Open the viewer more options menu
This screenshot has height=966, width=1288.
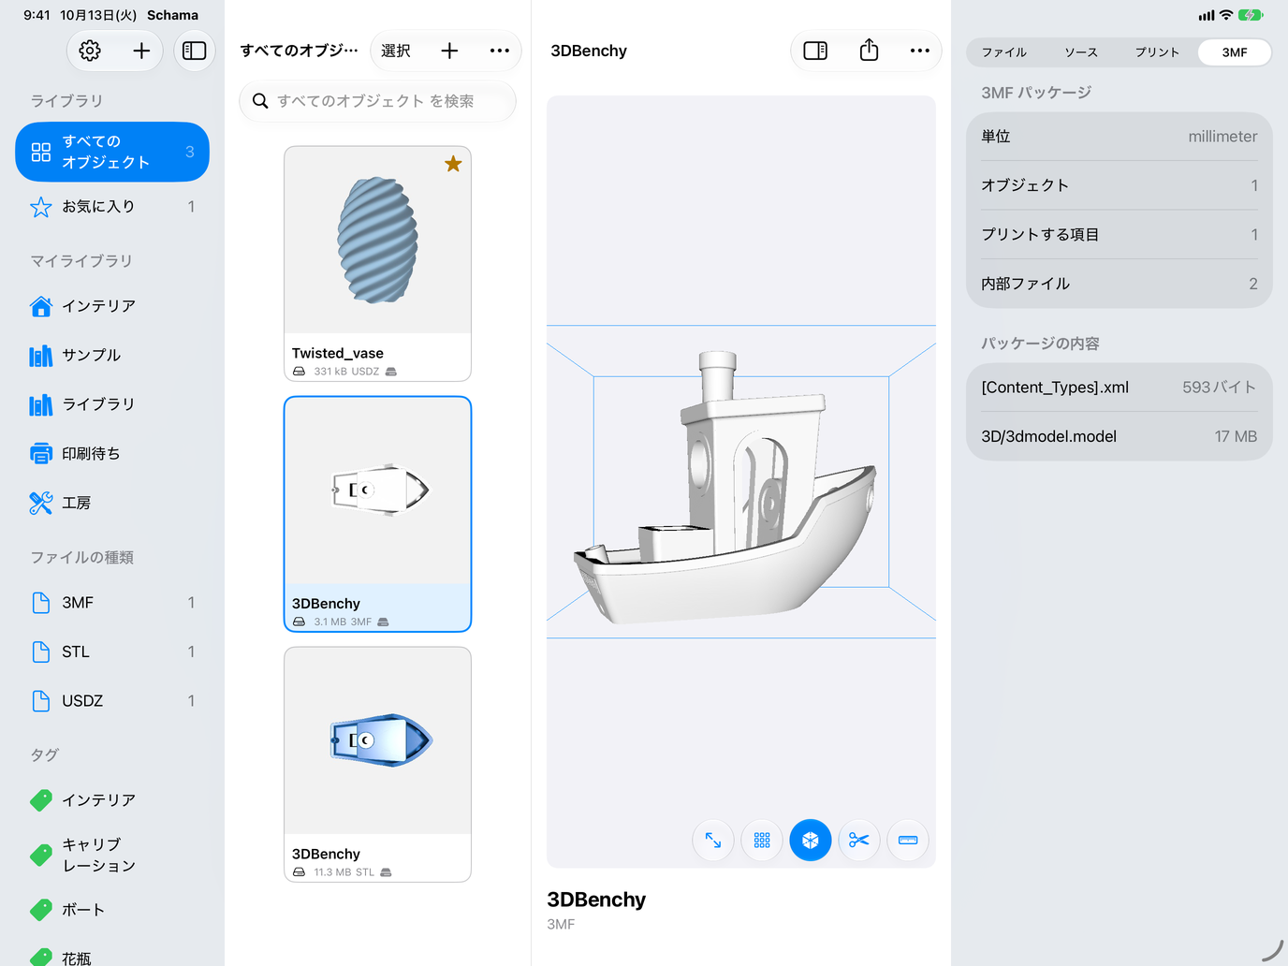tap(920, 51)
